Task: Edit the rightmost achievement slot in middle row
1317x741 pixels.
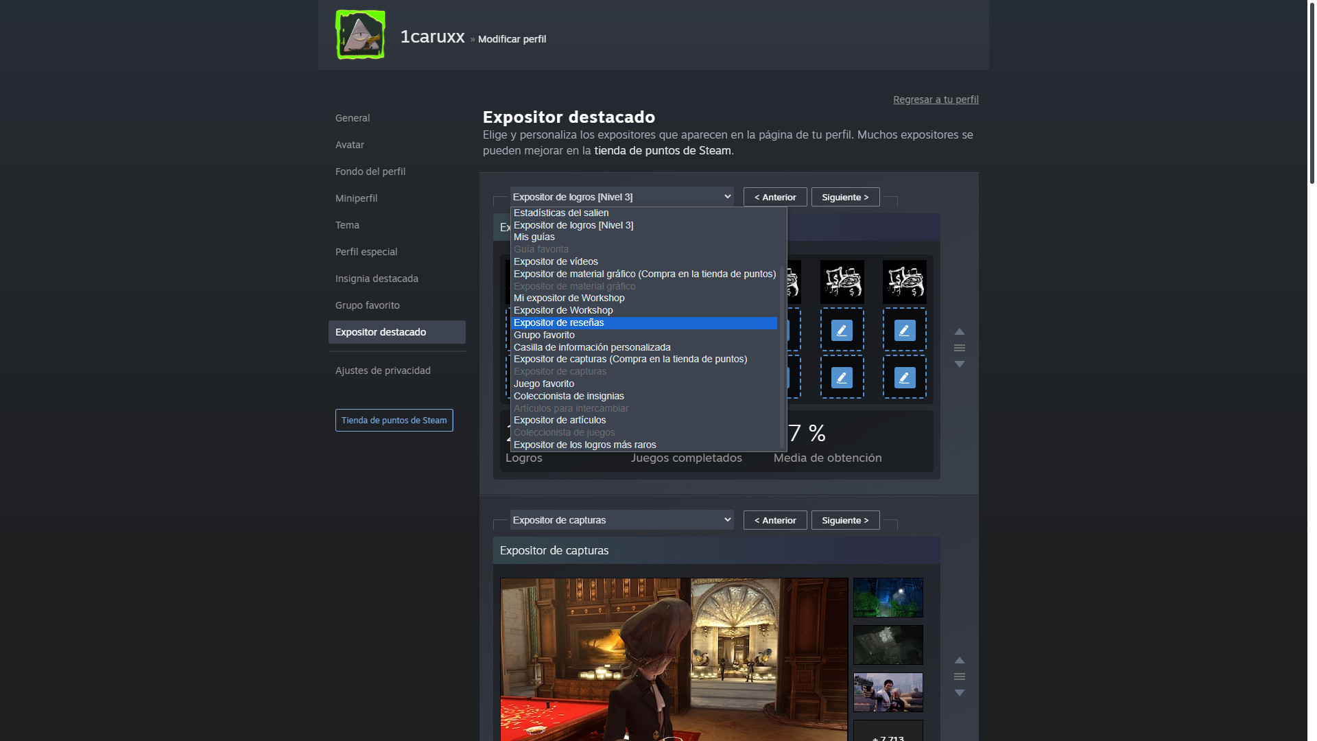Action: (x=904, y=330)
